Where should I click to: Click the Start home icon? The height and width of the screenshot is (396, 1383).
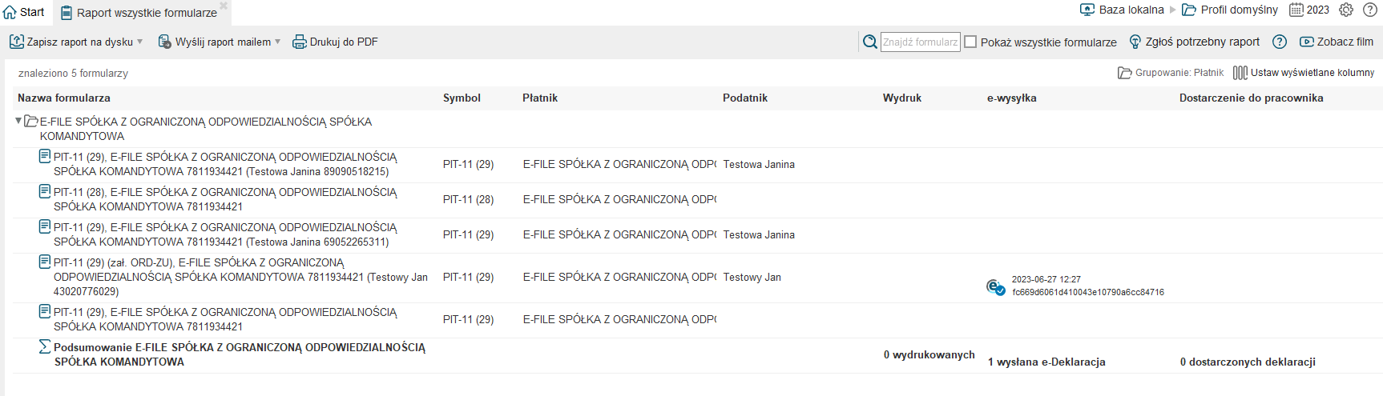(x=10, y=12)
